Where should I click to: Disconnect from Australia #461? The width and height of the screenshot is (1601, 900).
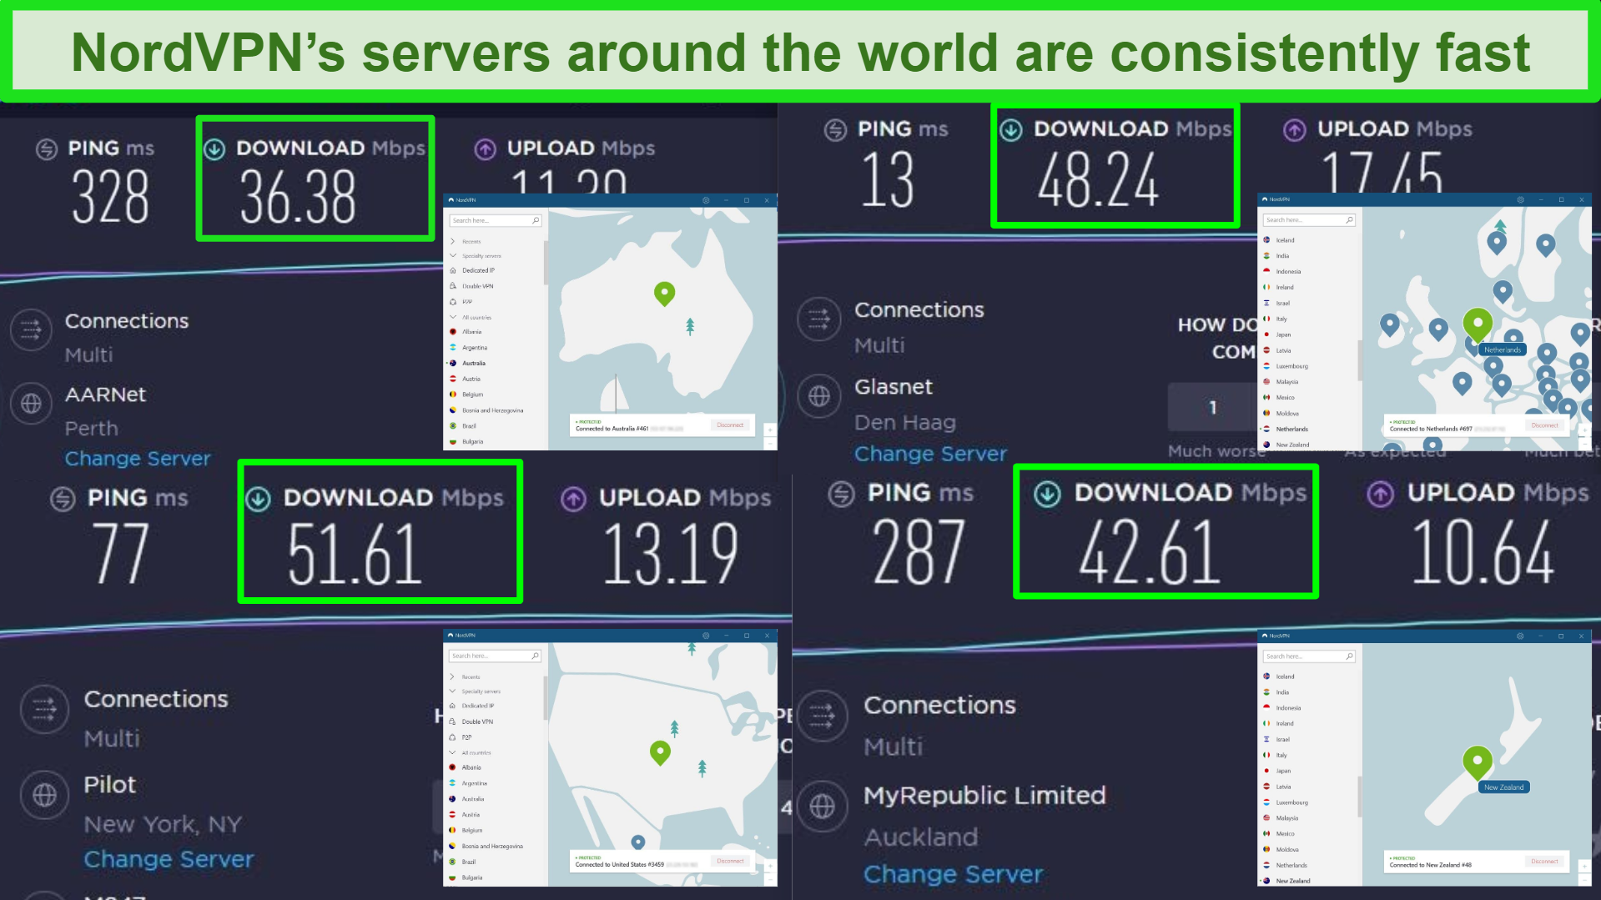coord(730,425)
